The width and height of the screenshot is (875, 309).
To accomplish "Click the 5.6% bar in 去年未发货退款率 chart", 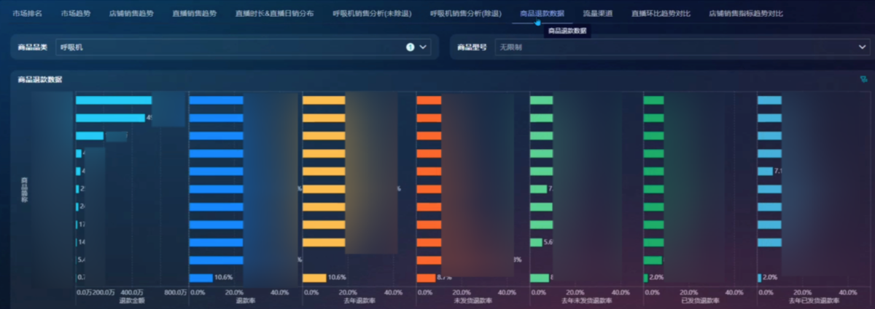I will click(x=536, y=242).
